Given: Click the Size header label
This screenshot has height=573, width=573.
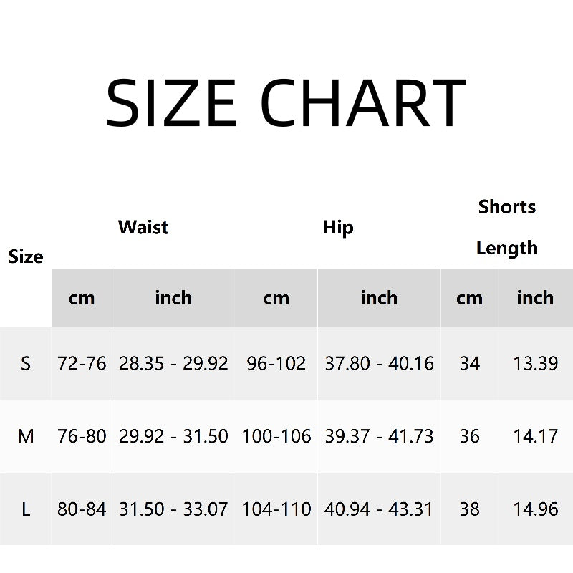Looking at the screenshot, I should coord(26,256).
